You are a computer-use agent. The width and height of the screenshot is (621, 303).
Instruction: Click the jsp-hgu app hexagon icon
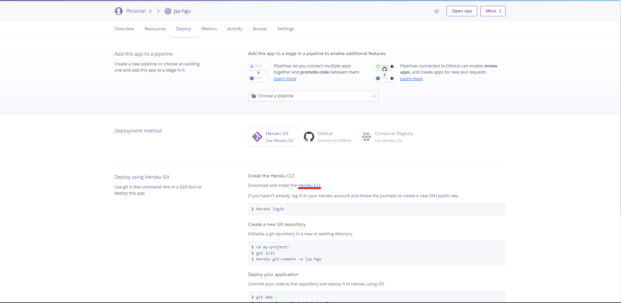point(168,11)
